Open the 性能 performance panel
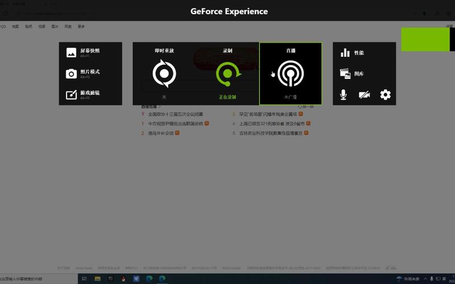 click(352, 53)
